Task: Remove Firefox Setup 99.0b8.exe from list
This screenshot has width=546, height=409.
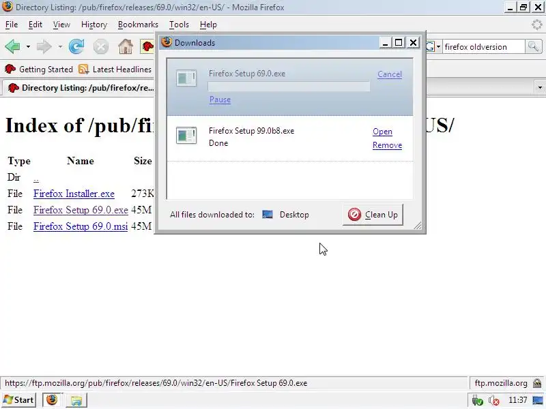Action: click(x=387, y=145)
